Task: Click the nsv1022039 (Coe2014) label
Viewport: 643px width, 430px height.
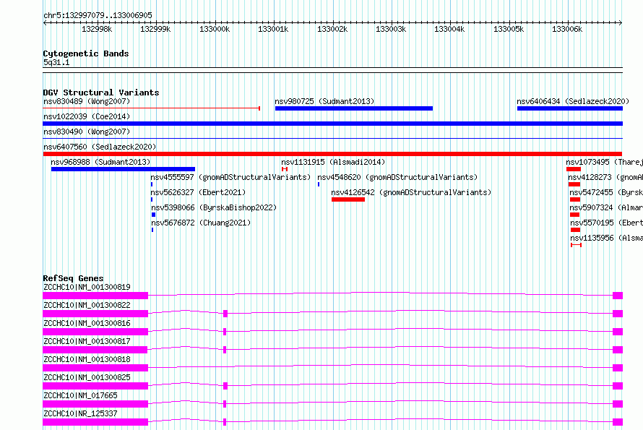Action: tap(87, 116)
